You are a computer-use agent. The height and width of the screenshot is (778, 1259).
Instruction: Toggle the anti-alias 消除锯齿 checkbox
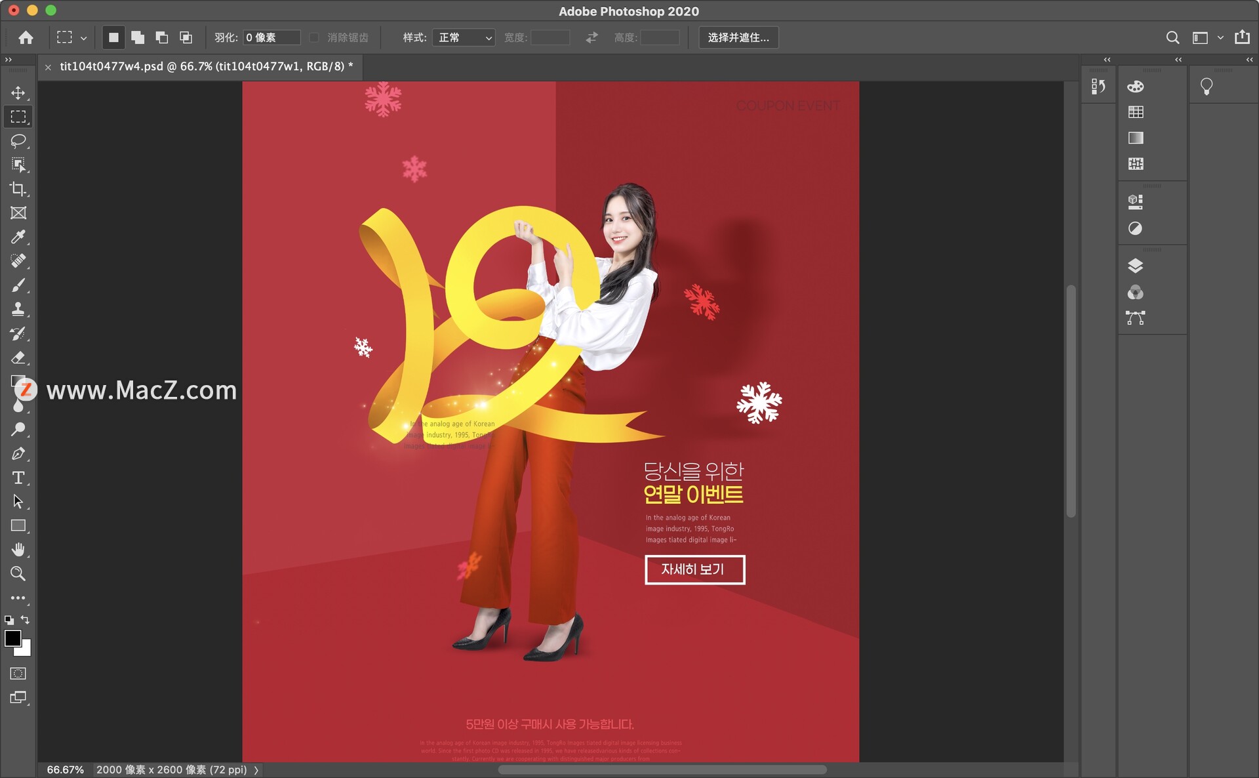[x=314, y=37]
